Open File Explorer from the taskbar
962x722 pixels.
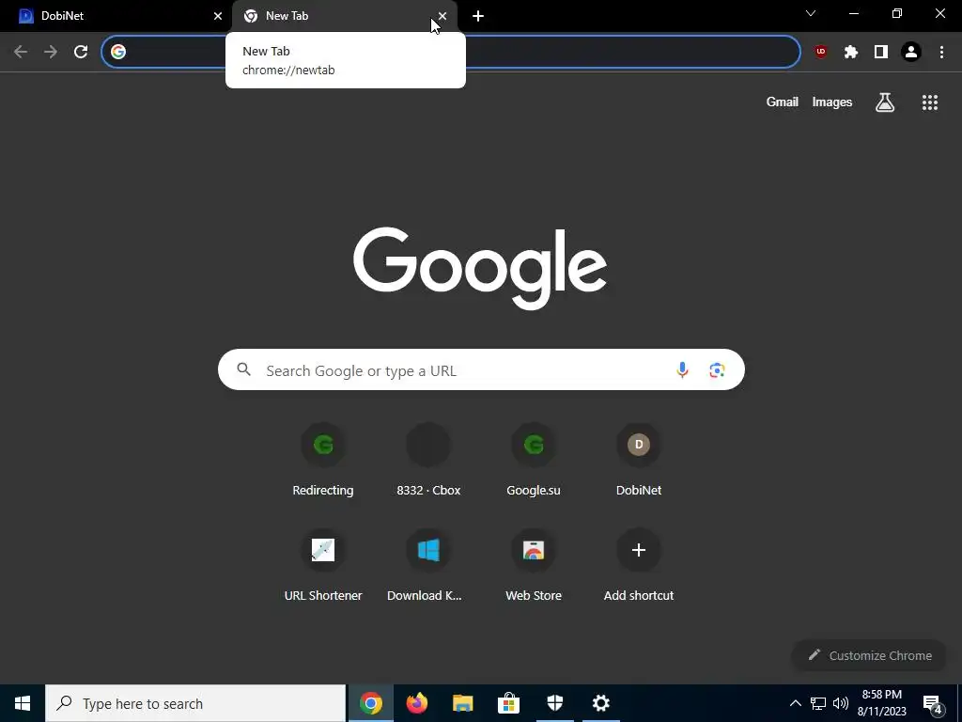(x=463, y=703)
